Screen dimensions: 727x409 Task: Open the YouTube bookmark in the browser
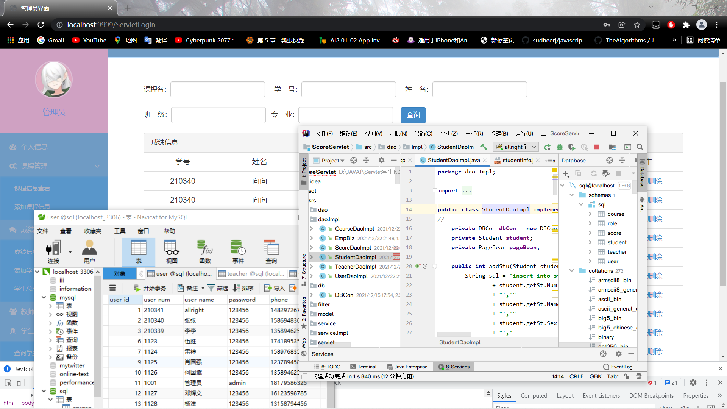point(89,40)
